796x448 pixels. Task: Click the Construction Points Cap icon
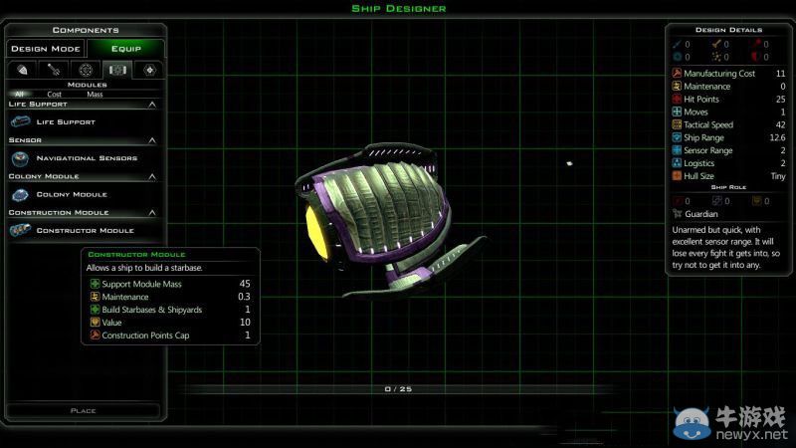95,335
